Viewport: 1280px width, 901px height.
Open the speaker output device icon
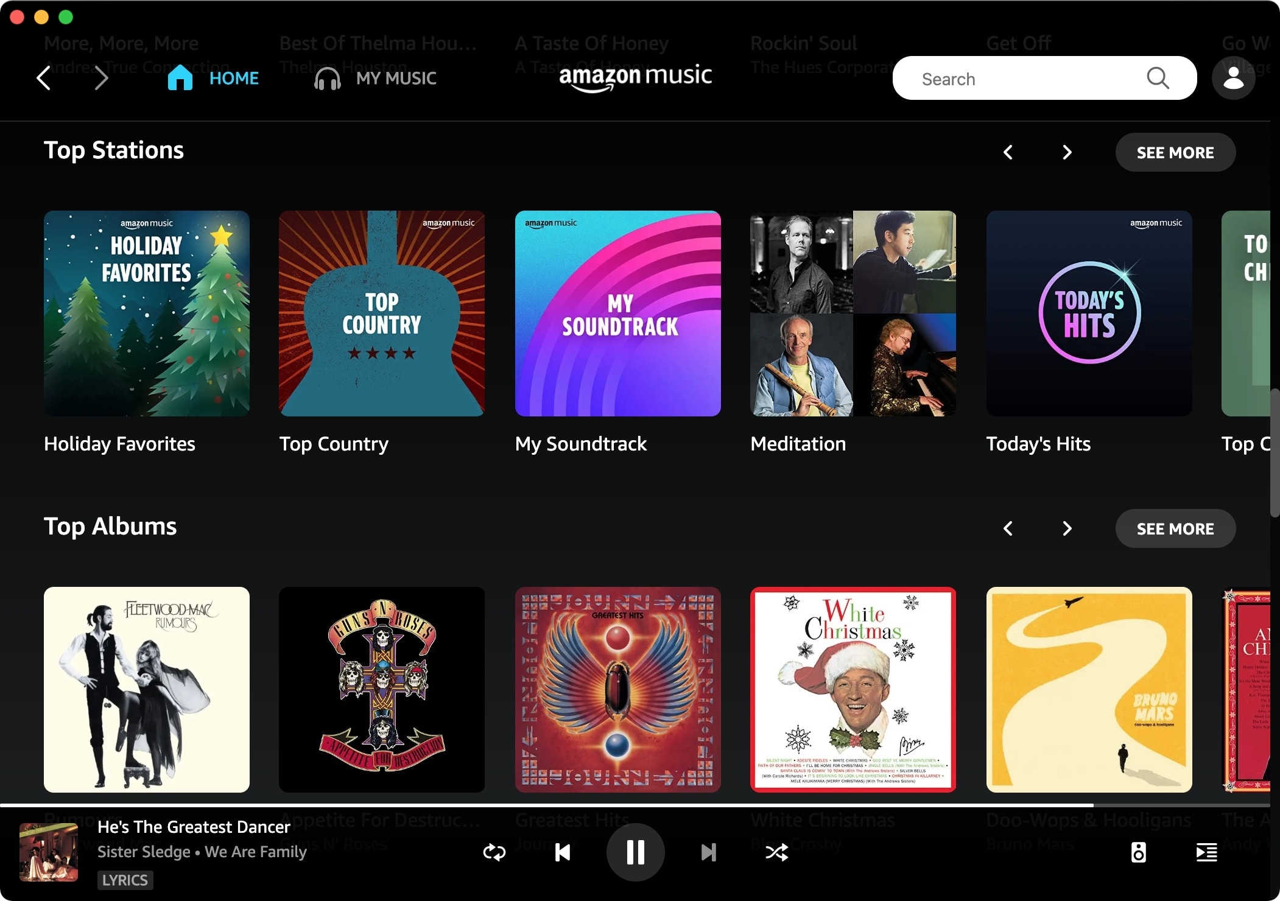click(x=1138, y=852)
